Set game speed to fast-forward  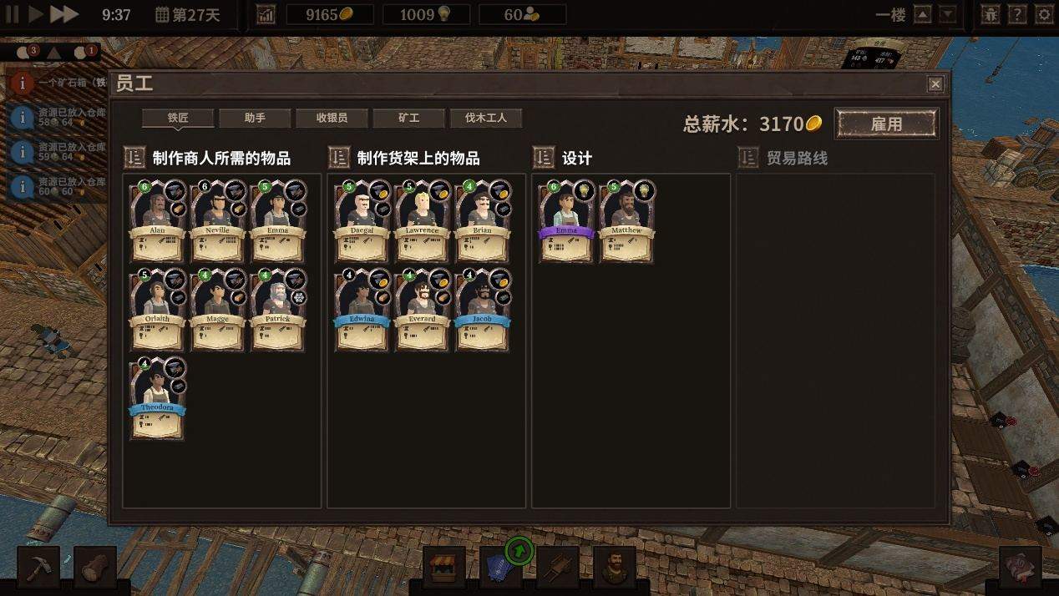64,14
